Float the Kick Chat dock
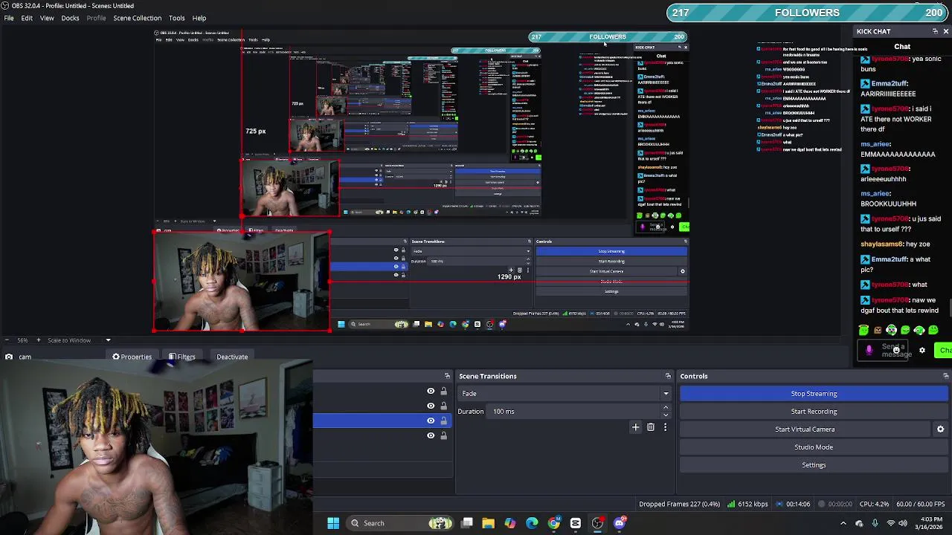This screenshot has width=952, height=535. [x=935, y=31]
